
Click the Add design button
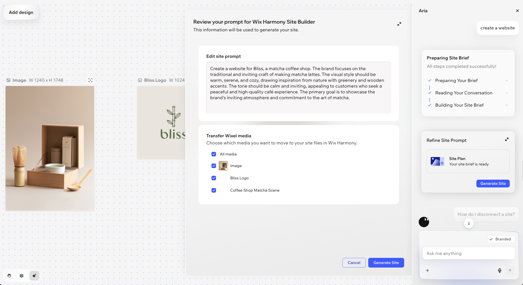tap(21, 12)
